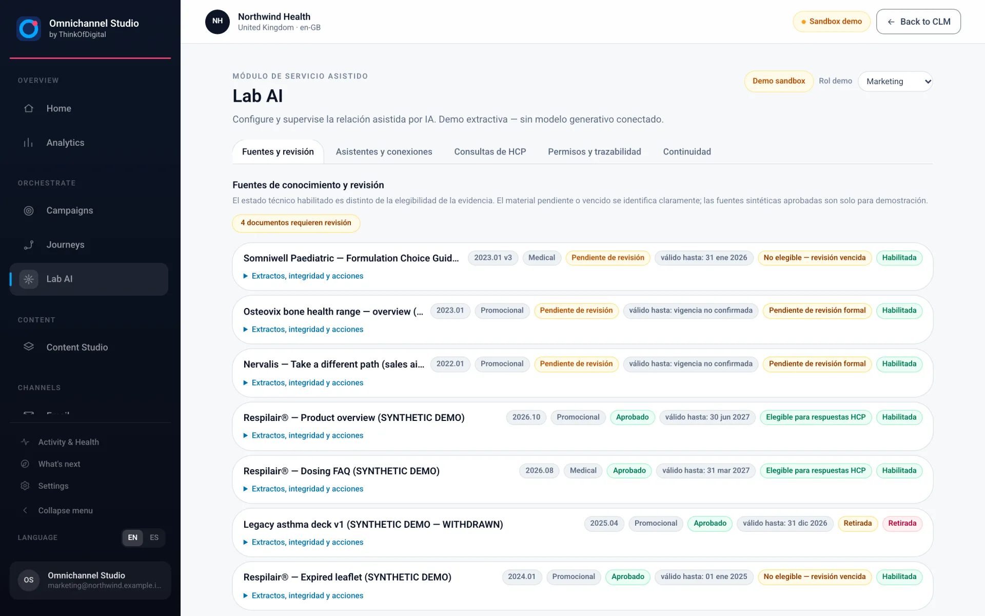Click the Sandbox demo badge

[x=832, y=22]
